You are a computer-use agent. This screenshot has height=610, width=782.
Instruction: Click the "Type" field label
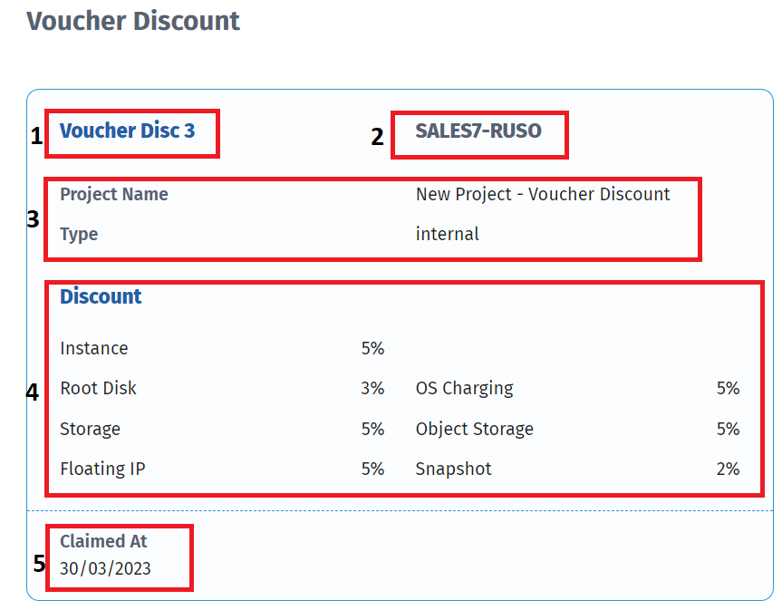pyautogui.click(x=79, y=234)
